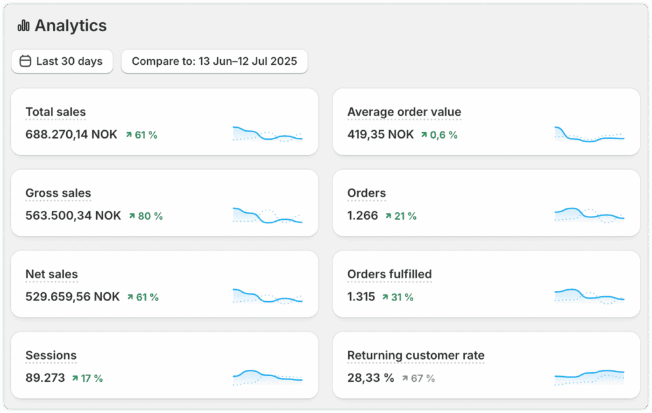Open the Gross sales metric title
Image resolution: width=652 pixels, height=413 pixels.
click(58, 194)
